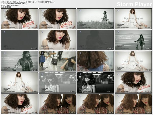Open the thumbnail timestamped 00:02:50
Viewport: 153px width, 115px height.
133,61
